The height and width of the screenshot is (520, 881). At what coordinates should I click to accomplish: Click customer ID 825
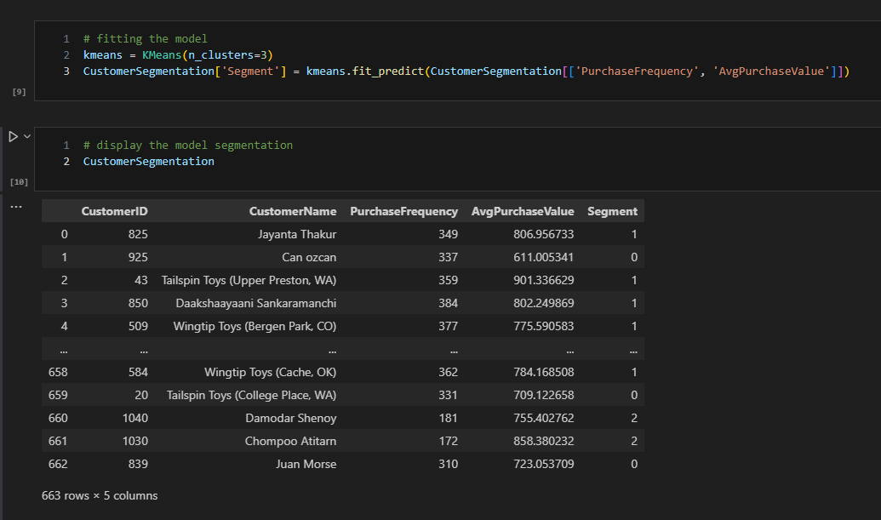[138, 234]
